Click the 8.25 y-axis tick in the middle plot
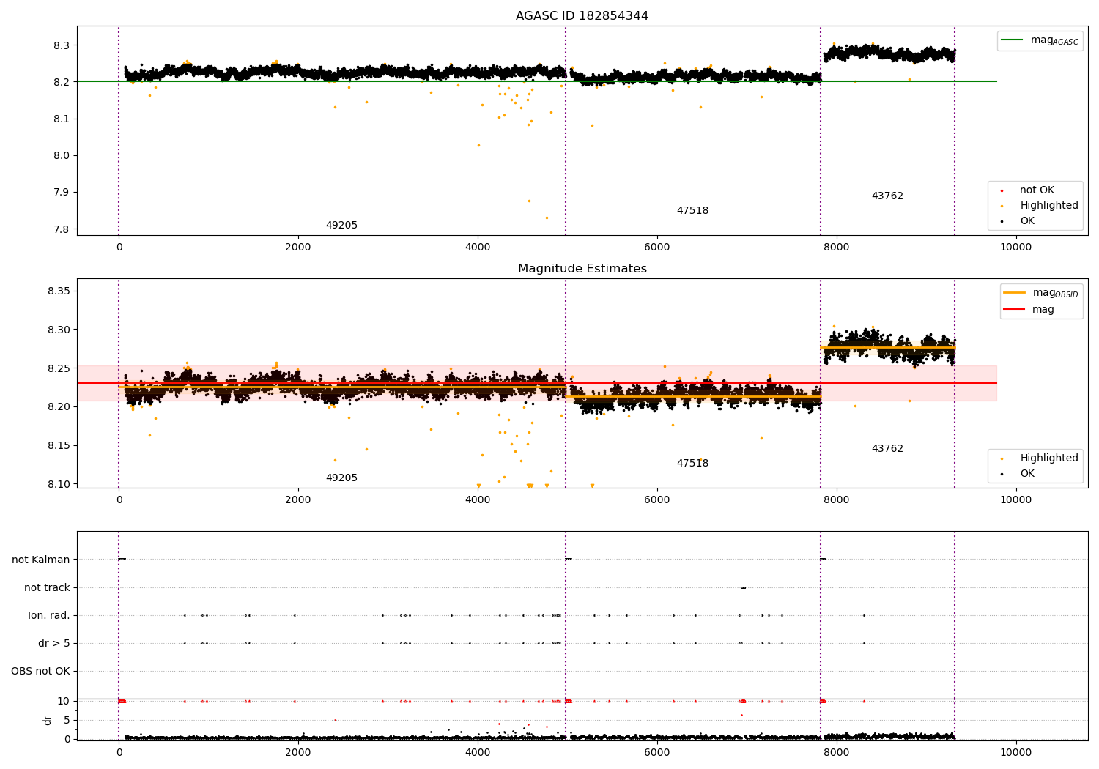 [x=59, y=368]
